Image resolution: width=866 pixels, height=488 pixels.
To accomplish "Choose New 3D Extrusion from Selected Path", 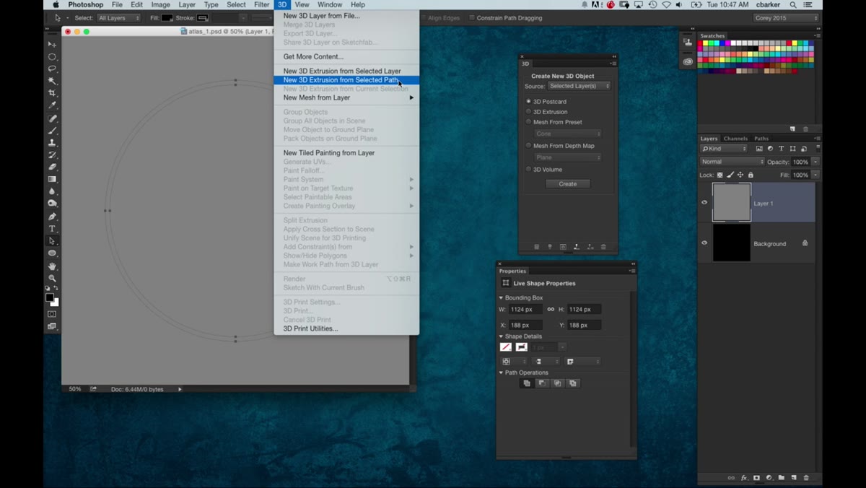I will tap(346, 80).
